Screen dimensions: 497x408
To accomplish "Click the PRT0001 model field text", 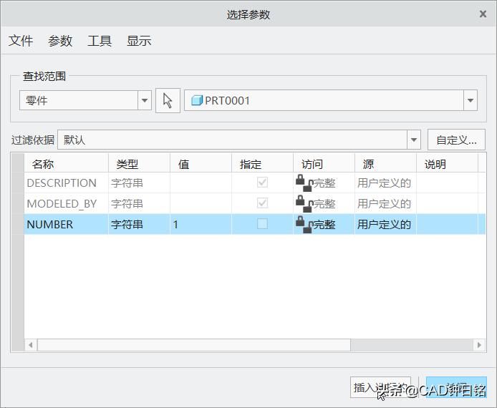I will (227, 101).
